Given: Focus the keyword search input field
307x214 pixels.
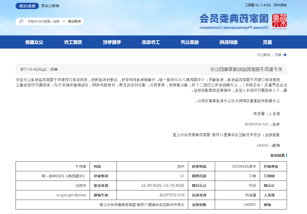Looking at the screenshot, I should 44,21.
